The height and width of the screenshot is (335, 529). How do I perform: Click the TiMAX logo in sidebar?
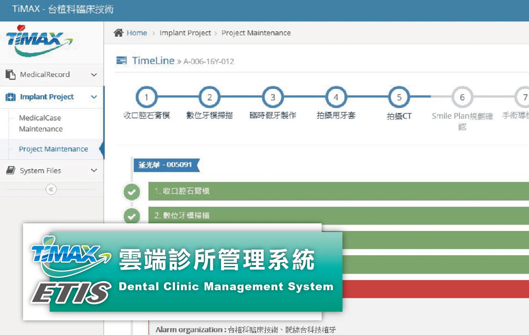point(39,41)
